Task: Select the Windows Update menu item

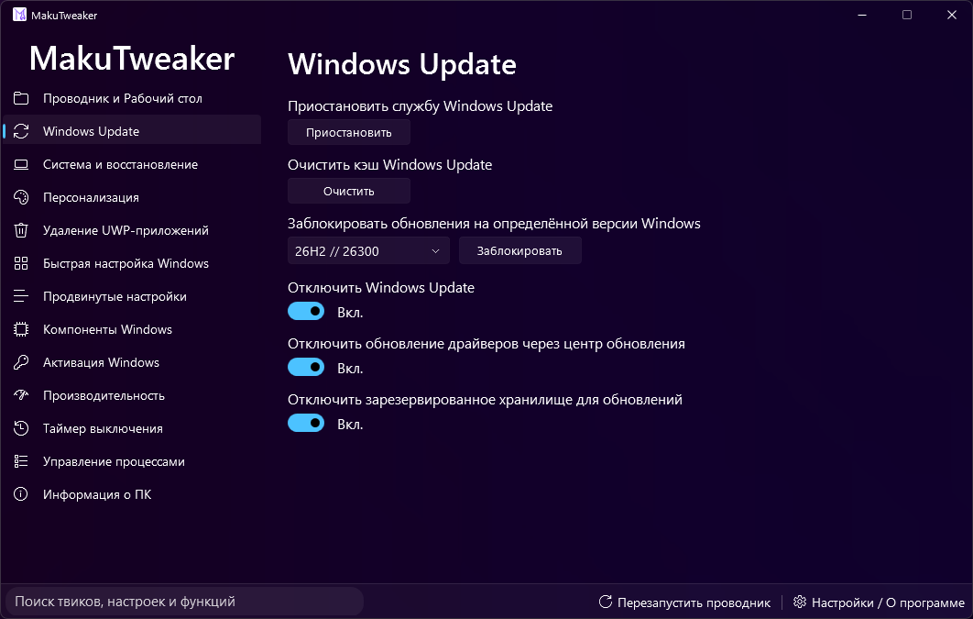Action: [x=132, y=131]
